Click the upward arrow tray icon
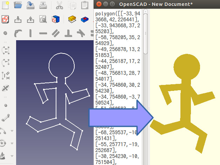Screen dimensions: 220x165 point(30,20)
